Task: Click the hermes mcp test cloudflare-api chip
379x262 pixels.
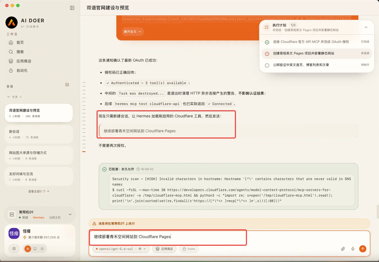Action: pyautogui.click(x=147, y=104)
